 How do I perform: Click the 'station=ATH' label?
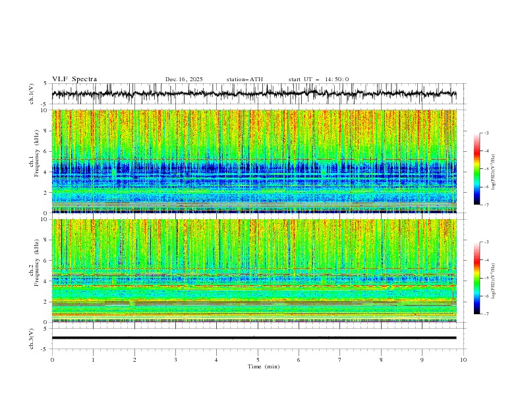pyautogui.click(x=245, y=79)
